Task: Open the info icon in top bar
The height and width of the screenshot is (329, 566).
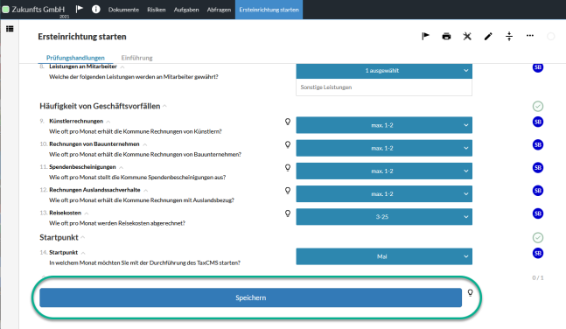Action: 96,9
